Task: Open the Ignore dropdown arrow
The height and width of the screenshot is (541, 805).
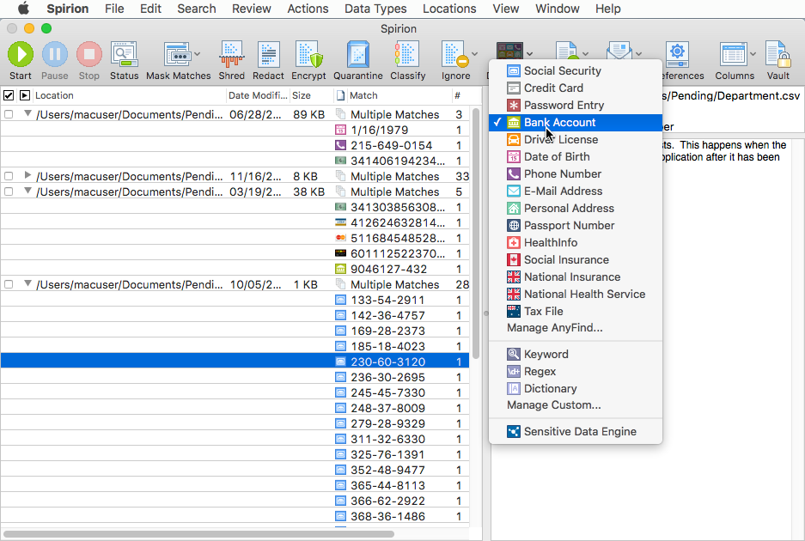Action: pos(474,54)
